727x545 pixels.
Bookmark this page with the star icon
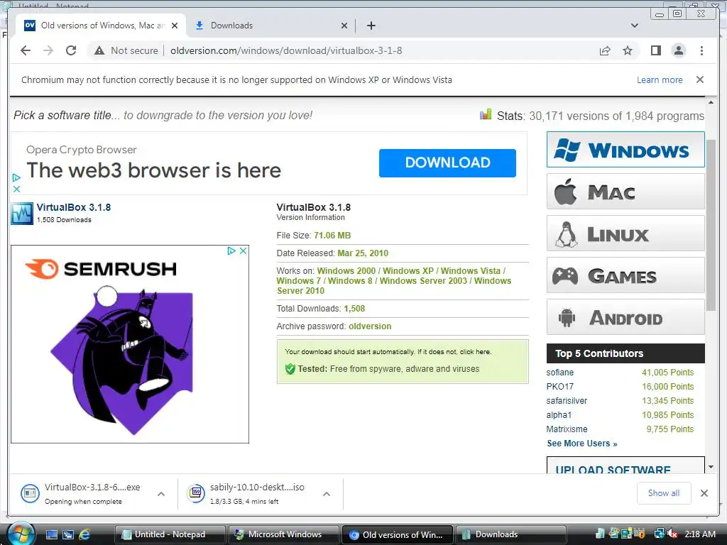(x=628, y=50)
